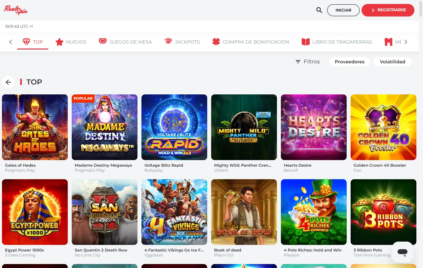Screen dimensions: 423x268
Task: Switch to the NUEVOS tab
Action: [x=71, y=42]
